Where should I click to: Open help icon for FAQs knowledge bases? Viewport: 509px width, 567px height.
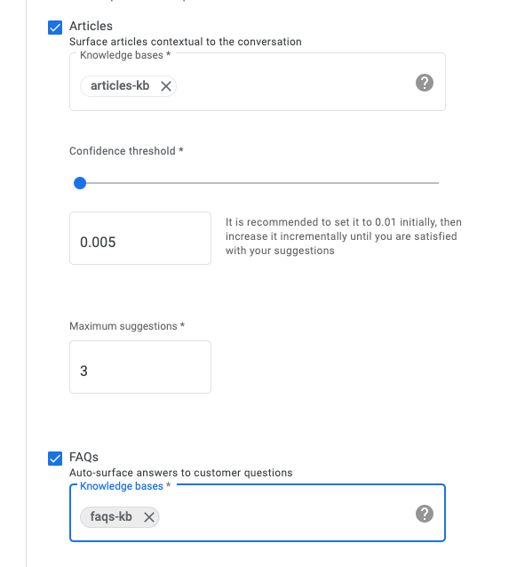(425, 514)
